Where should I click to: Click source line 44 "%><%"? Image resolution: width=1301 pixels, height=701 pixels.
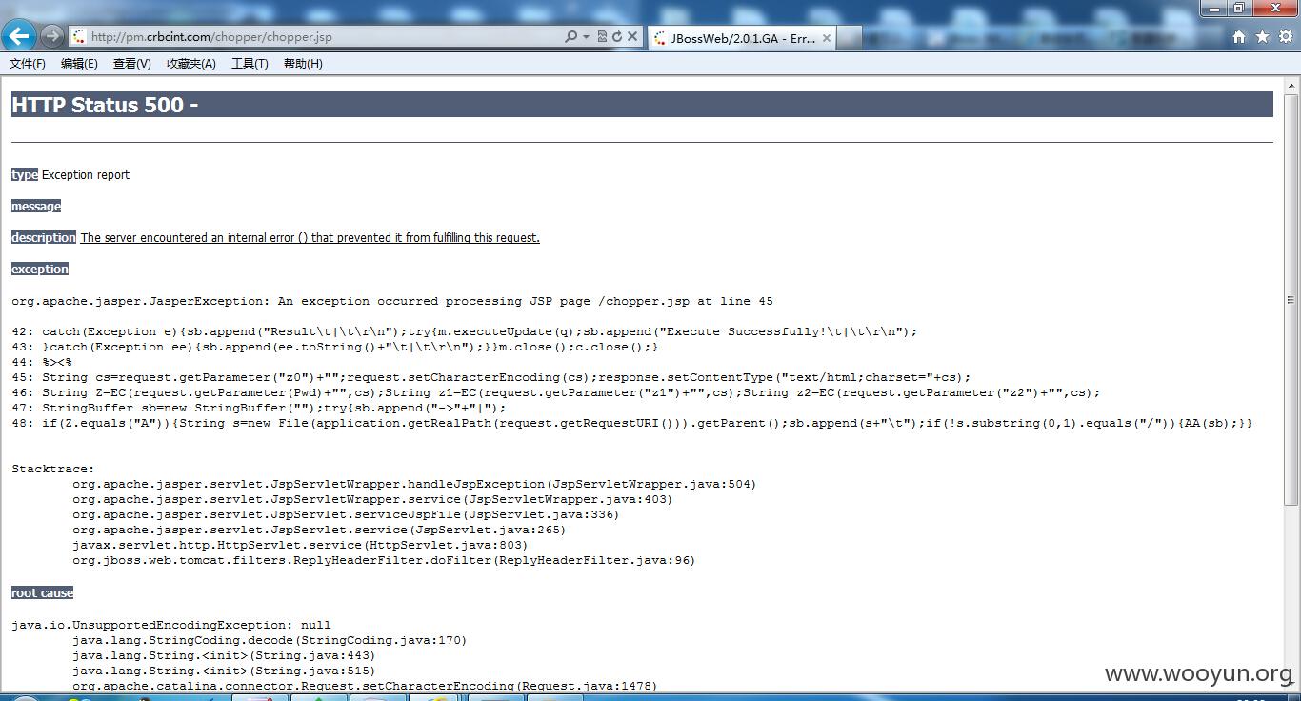[42, 362]
